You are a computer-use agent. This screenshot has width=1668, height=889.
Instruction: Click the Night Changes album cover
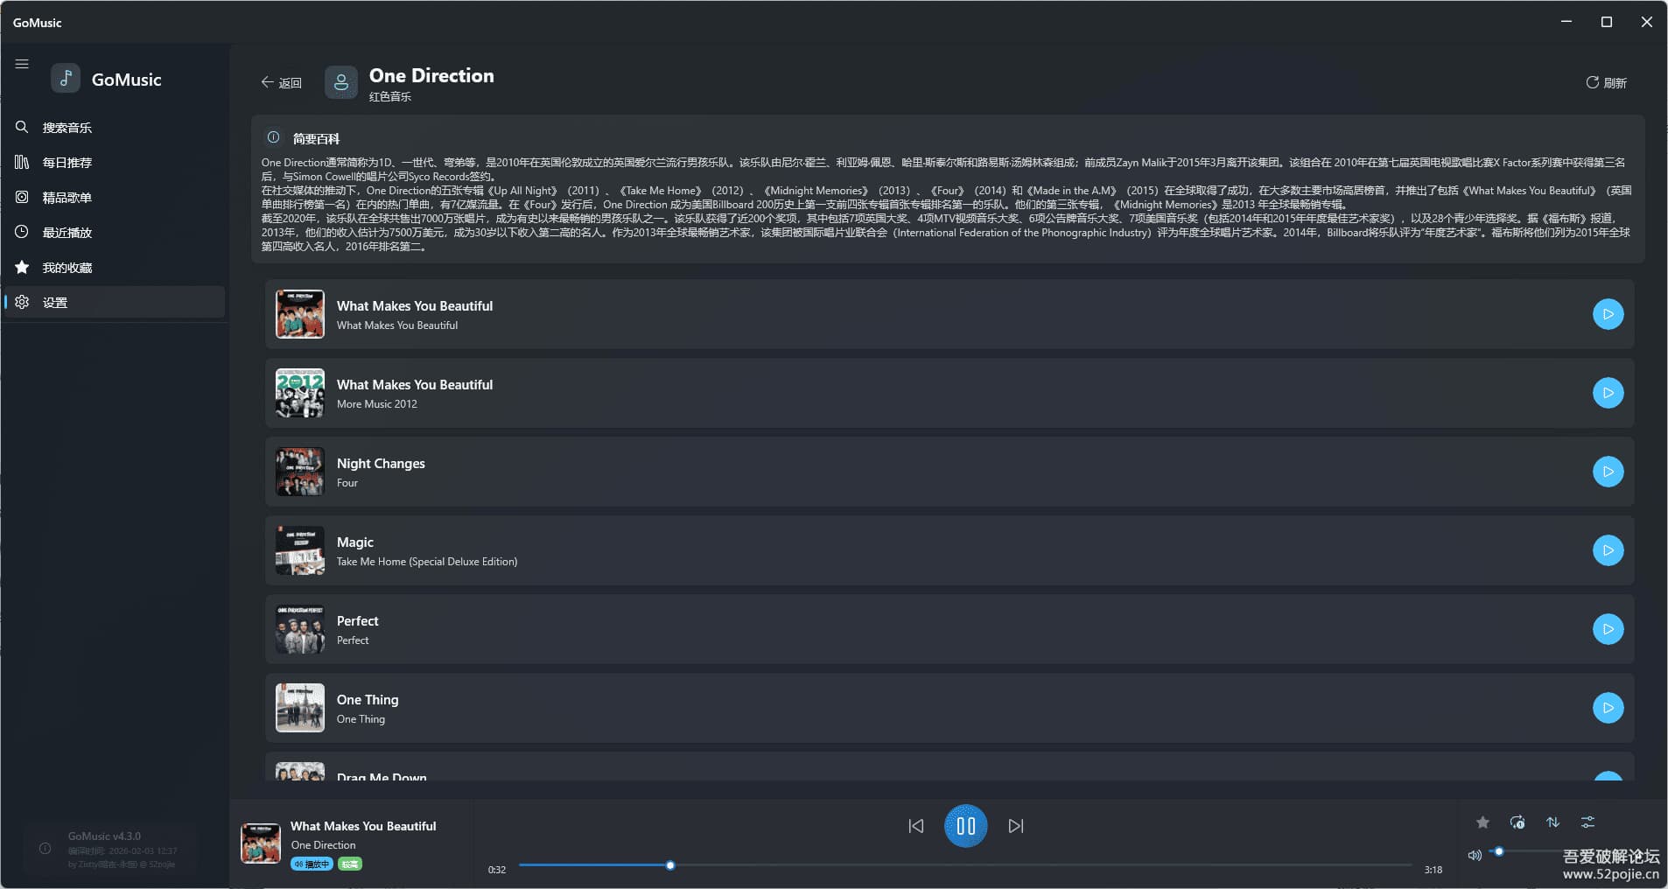(300, 472)
